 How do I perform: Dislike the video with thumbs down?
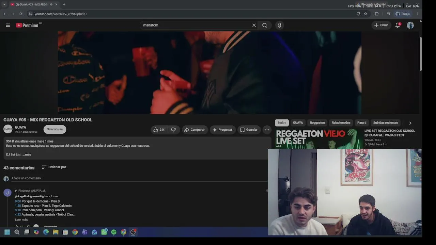[173, 130]
